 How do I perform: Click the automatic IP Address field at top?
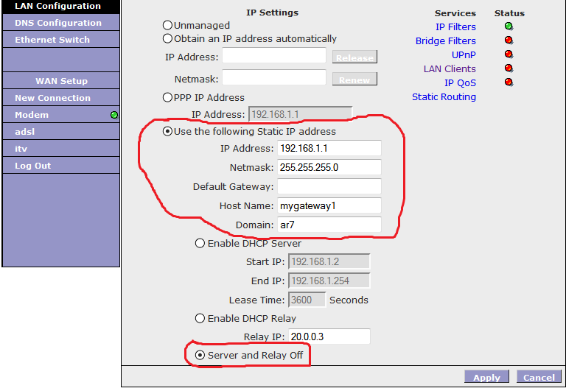coord(274,56)
